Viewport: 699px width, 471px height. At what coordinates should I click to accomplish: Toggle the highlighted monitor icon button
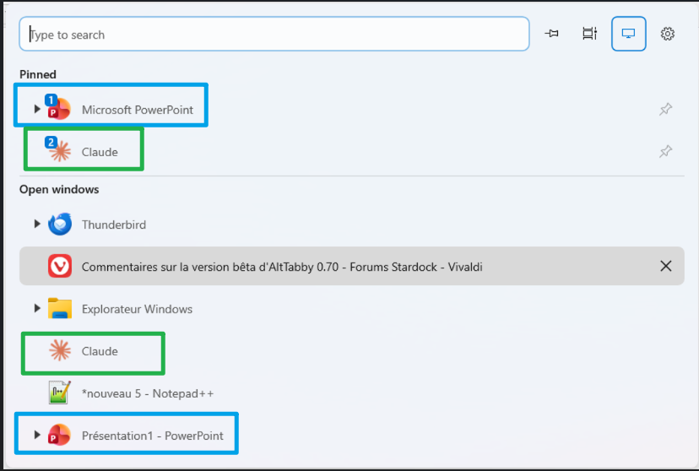[x=629, y=34]
